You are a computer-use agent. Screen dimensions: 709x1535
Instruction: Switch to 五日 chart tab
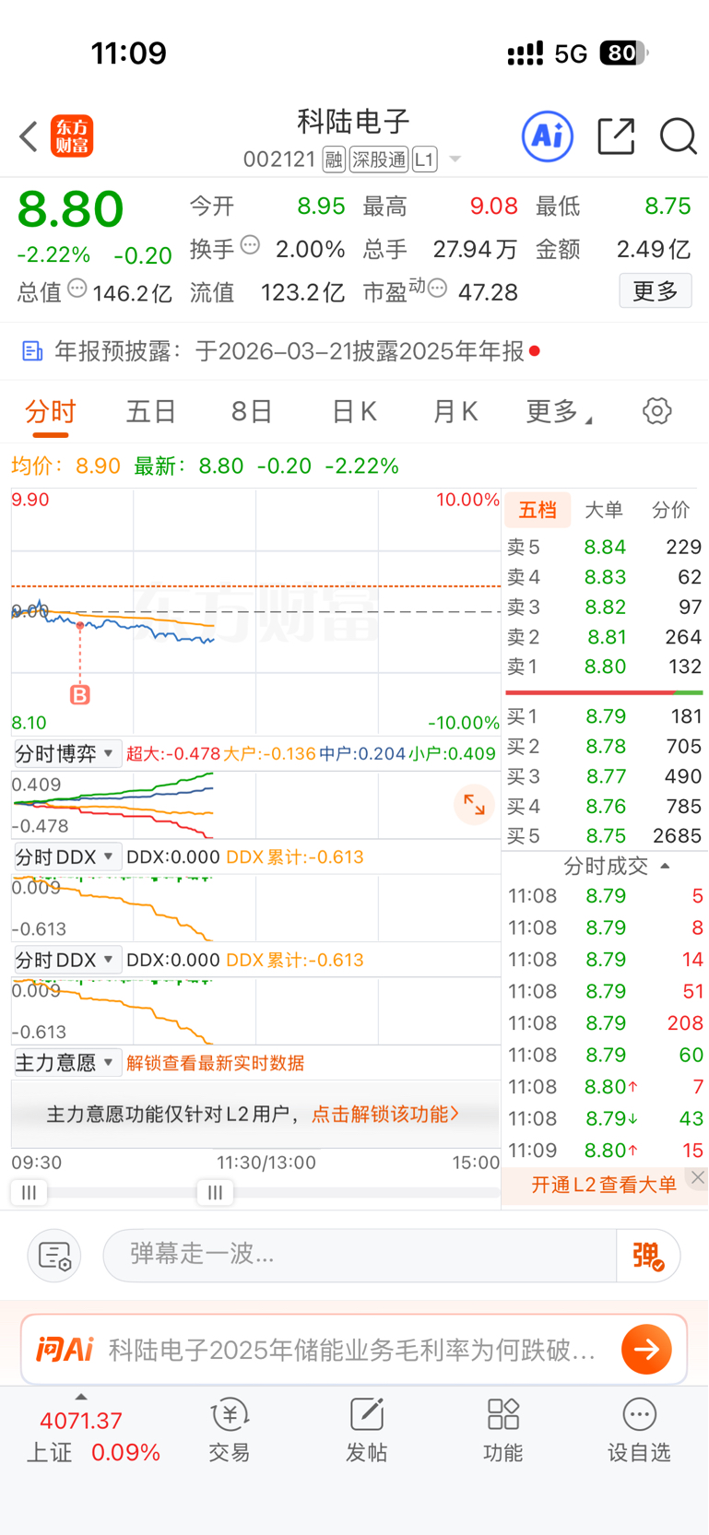151,411
